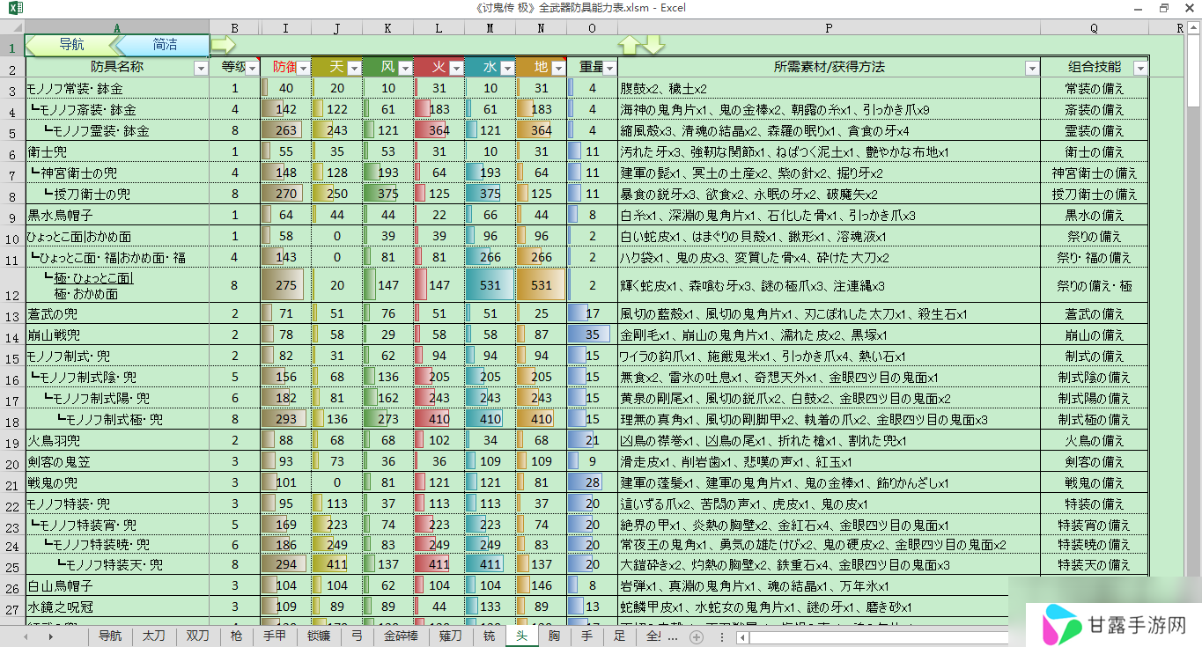The width and height of the screenshot is (1202, 647).
Task: Open the 火 column filter dropdown
Action: tap(456, 68)
